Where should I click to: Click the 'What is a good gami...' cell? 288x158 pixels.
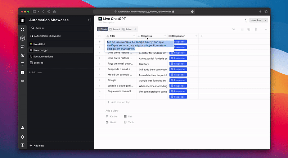(121, 85)
